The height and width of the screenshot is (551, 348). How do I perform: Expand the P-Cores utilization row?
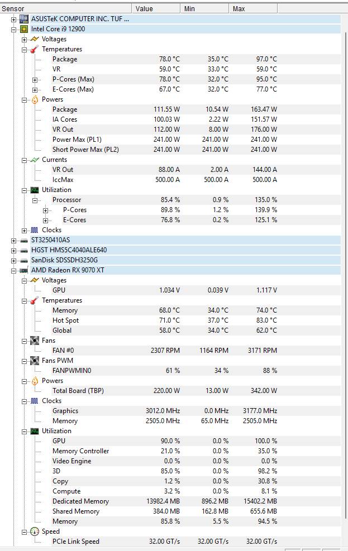click(x=45, y=211)
